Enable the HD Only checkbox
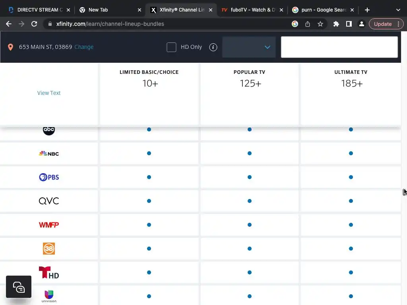The height and width of the screenshot is (305, 407). 171,47
